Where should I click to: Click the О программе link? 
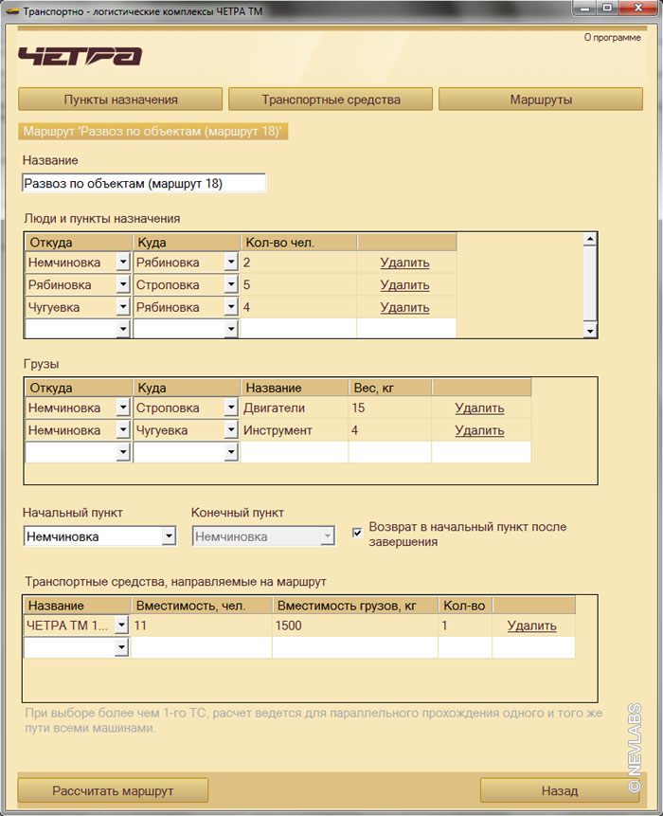coord(612,38)
